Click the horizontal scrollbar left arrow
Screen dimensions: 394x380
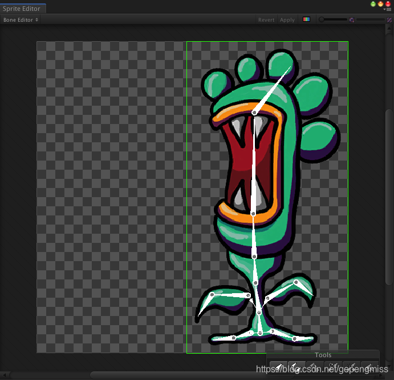click(4, 375)
